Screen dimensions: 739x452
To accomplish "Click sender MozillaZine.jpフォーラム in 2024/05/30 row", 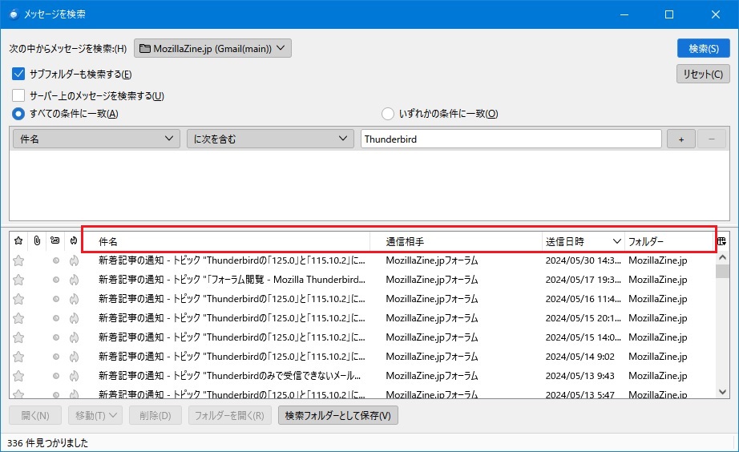I will (432, 260).
